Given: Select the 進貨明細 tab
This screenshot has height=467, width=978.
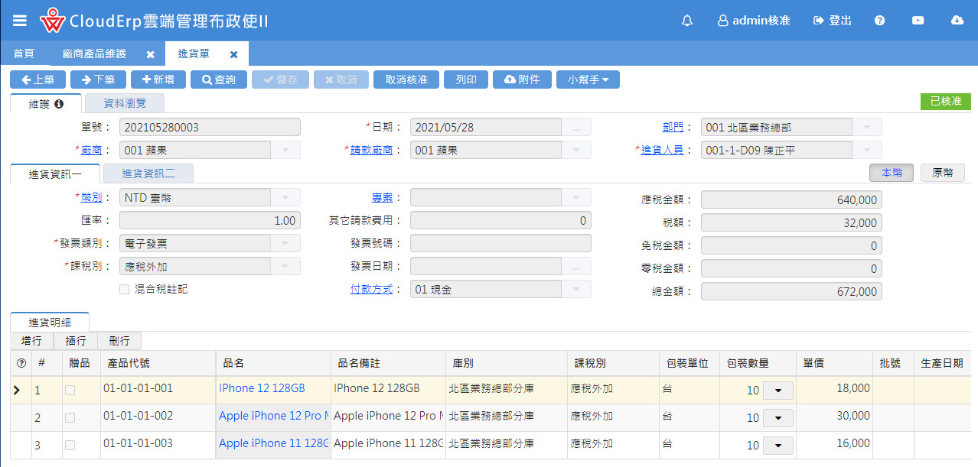Looking at the screenshot, I should (x=50, y=323).
